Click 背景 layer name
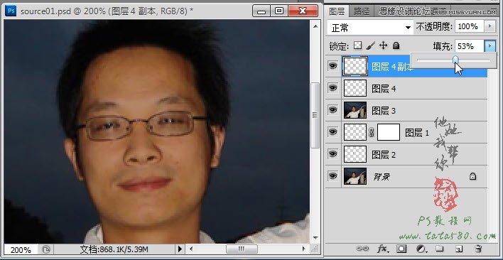This screenshot has width=503, height=260. coord(382,176)
